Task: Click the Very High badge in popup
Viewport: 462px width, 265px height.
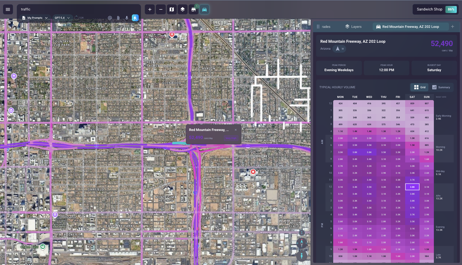Action: pyautogui.click(x=231, y=138)
